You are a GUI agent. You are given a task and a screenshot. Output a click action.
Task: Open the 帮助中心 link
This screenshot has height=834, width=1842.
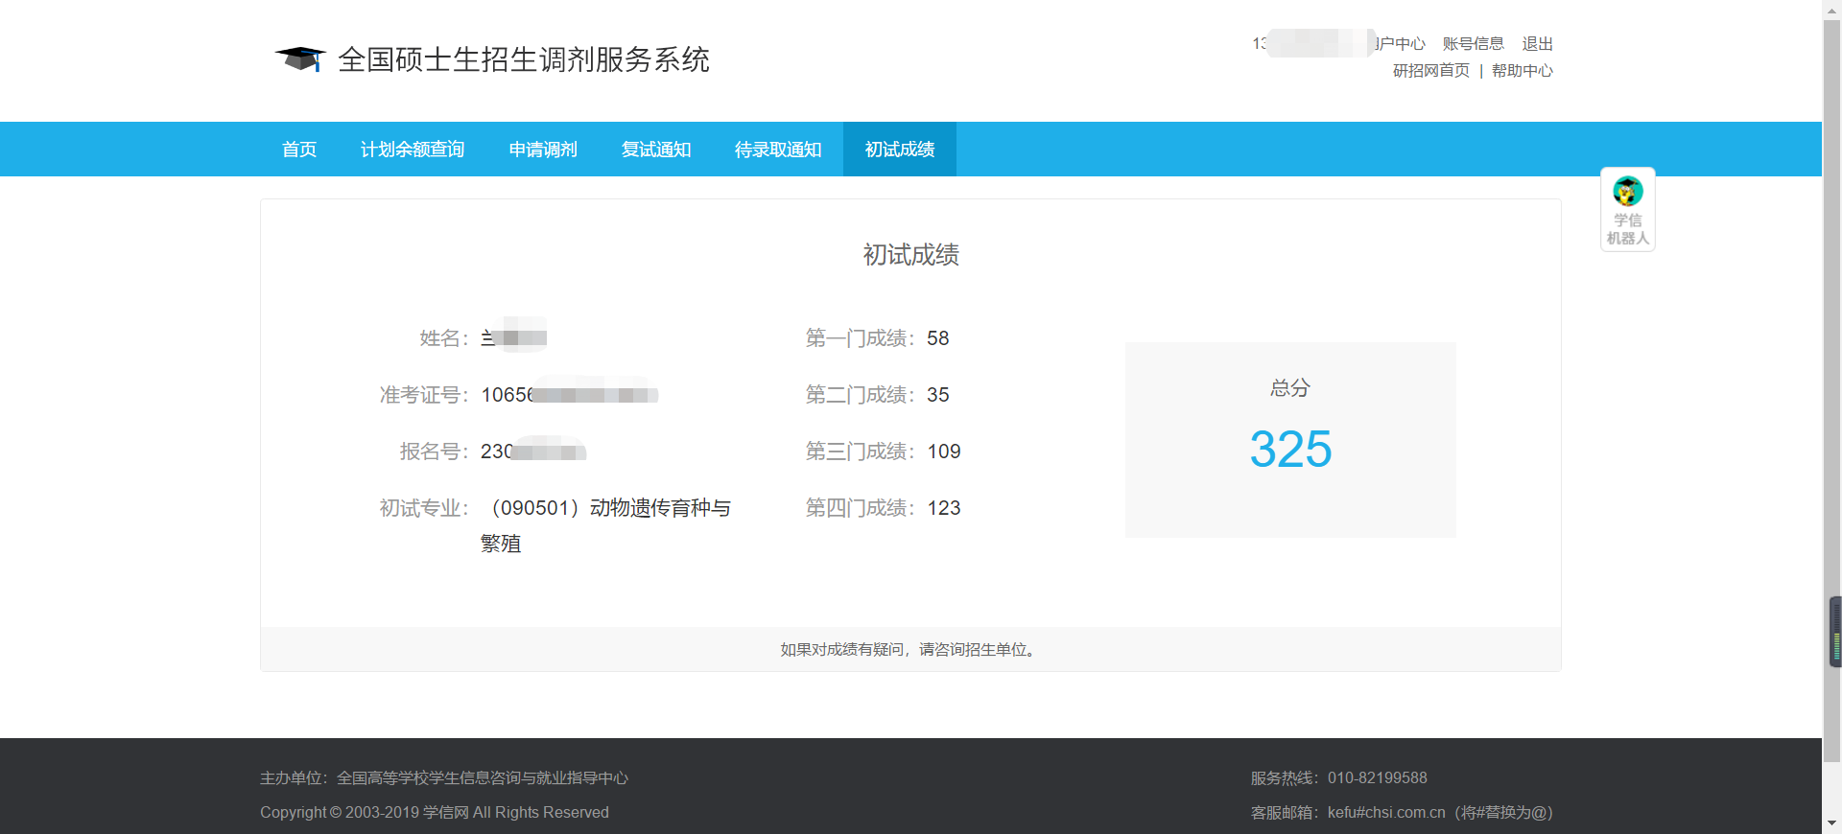[1523, 71]
